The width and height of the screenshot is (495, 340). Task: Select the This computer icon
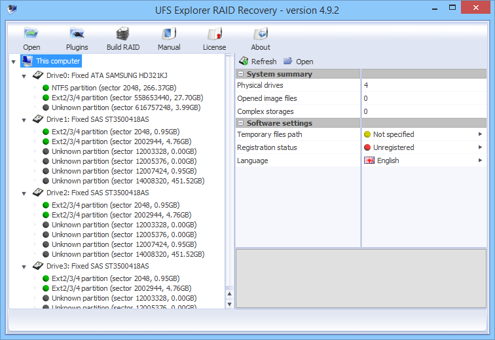pos(27,61)
